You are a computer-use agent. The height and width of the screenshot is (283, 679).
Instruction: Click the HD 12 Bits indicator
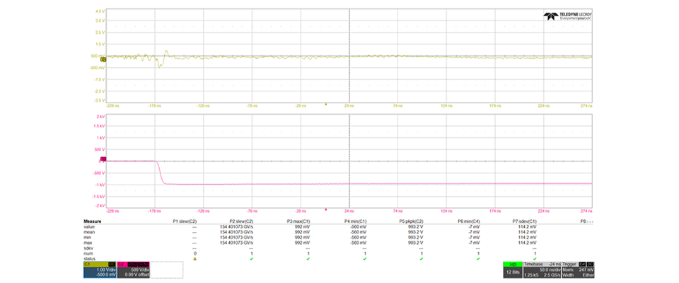(513, 269)
